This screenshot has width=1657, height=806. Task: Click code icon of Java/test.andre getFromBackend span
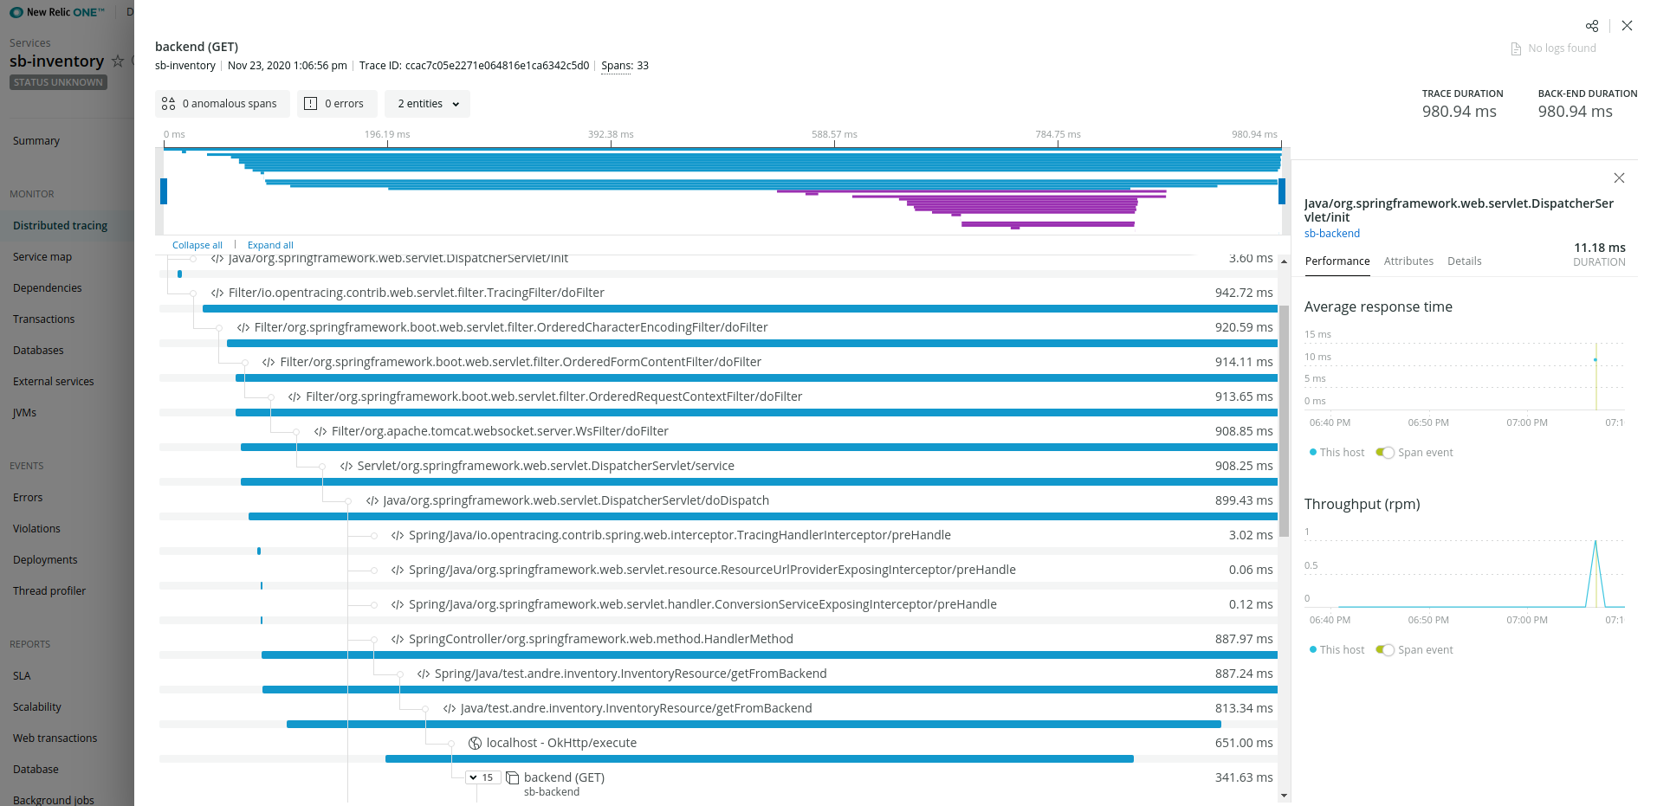coord(450,709)
